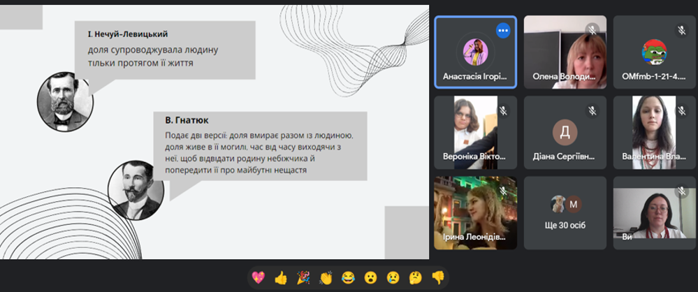Click muted mic icon on OMfmb-1-21-4 tile
698x292 pixels.
click(x=681, y=30)
